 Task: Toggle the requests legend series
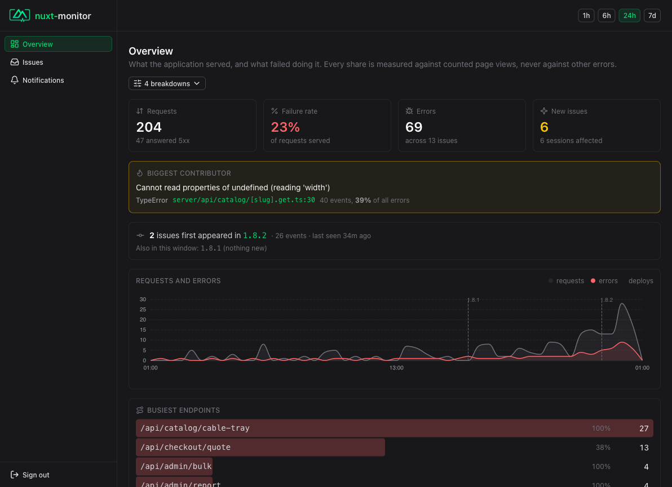point(566,281)
